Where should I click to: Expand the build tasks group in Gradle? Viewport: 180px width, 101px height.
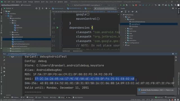coord(126,29)
